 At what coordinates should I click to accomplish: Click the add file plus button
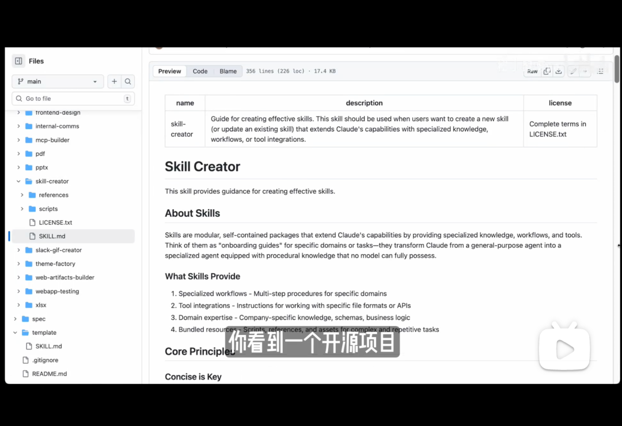(x=114, y=81)
